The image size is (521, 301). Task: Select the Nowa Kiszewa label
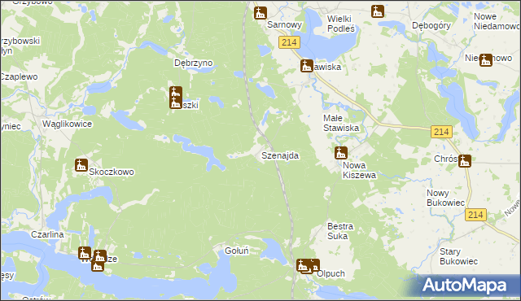[x=359, y=170]
